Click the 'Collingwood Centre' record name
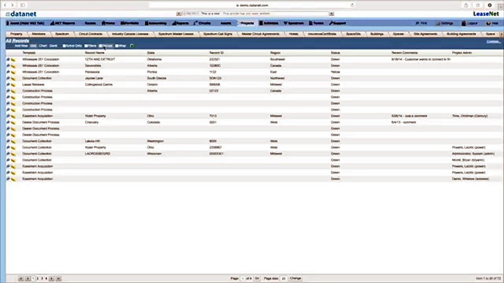 (x=98, y=85)
